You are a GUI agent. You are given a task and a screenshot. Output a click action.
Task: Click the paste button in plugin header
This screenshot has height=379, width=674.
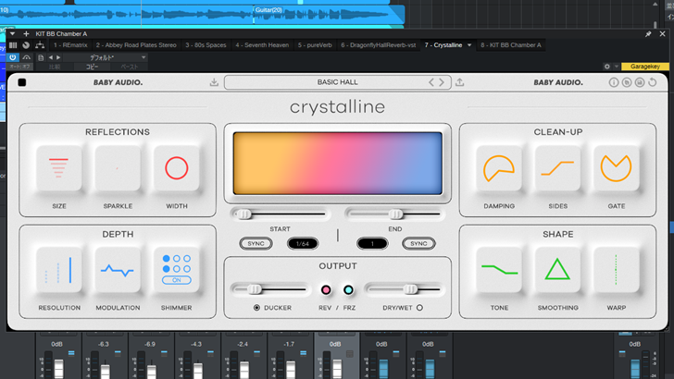click(x=129, y=67)
